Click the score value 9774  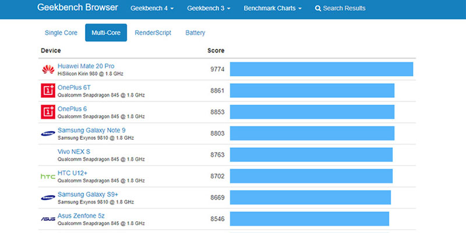click(217, 69)
